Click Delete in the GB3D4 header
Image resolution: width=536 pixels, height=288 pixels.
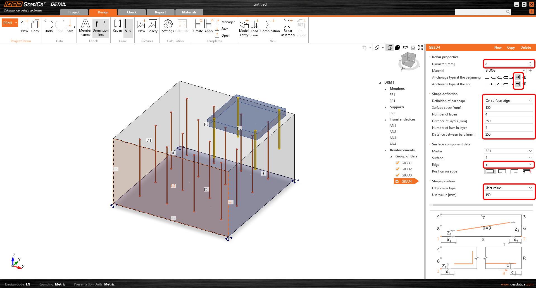(x=525, y=48)
